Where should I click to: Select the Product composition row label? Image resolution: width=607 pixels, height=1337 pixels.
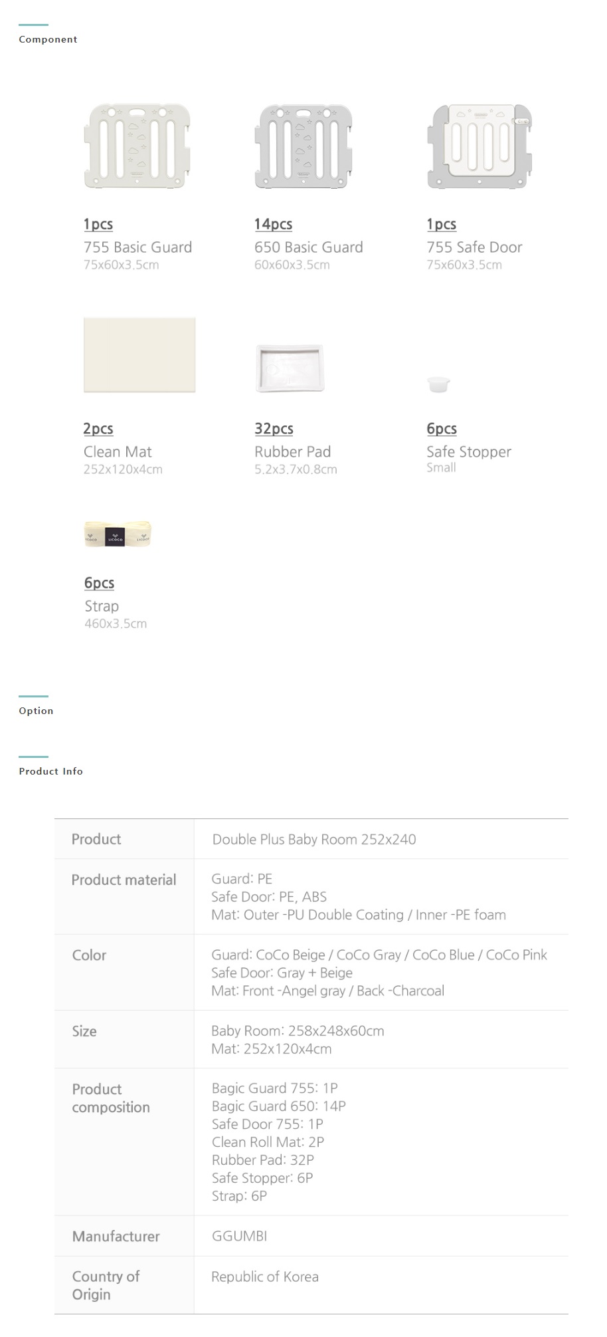coord(110,1098)
